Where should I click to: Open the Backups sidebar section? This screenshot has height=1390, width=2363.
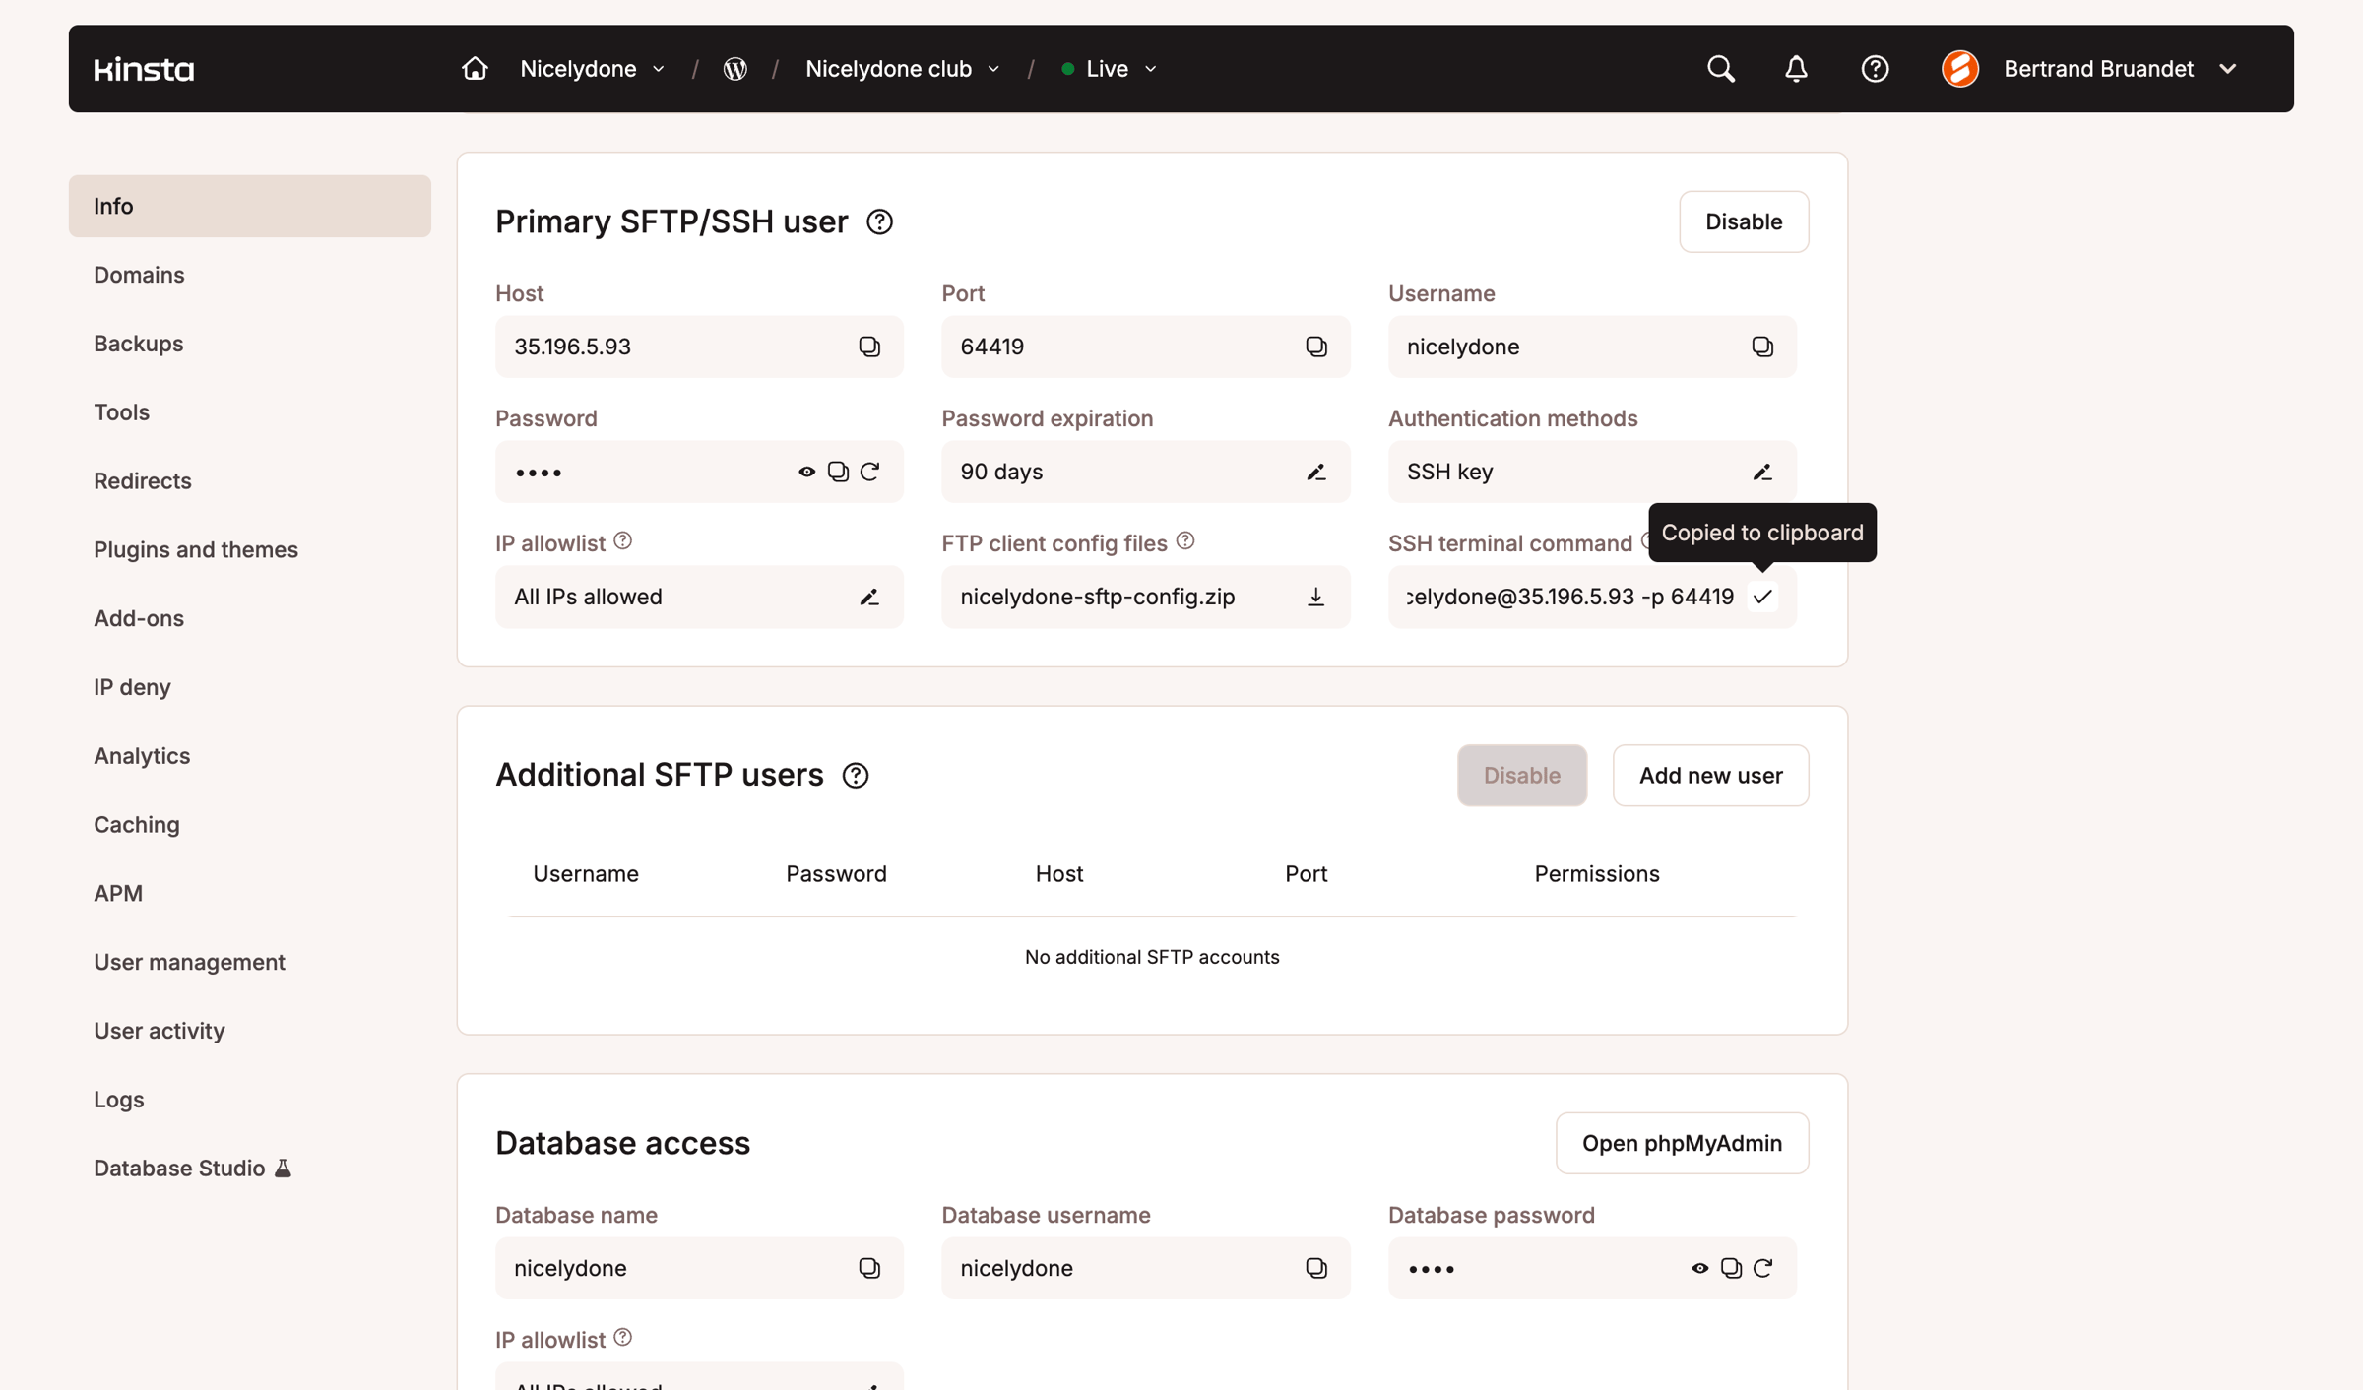[x=249, y=344]
